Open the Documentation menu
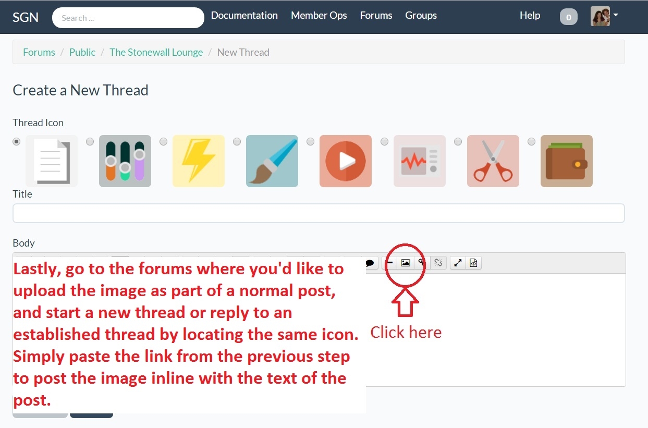The width and height of the screenshot is (648, 428). click(x=244, y=16)
